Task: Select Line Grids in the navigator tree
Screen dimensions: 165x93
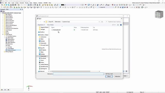Action: click(10, 47)
